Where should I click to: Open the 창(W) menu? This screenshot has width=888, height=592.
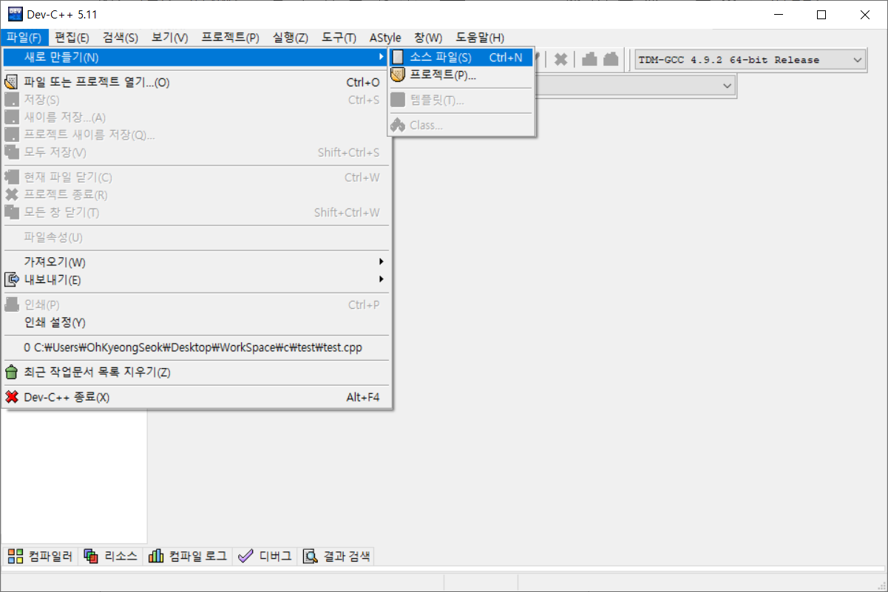pyautogui.click(x=428, y=38)
